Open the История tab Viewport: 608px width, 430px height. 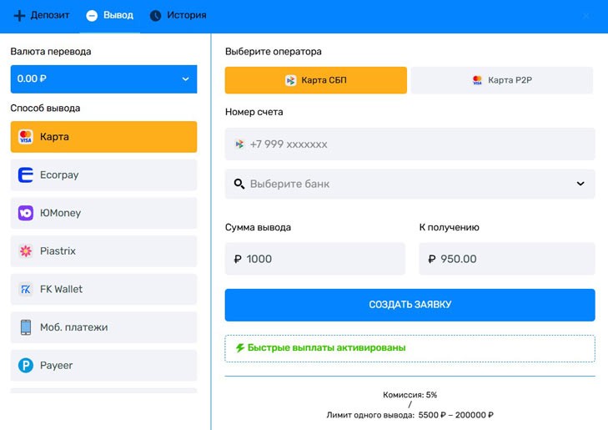point(177,16)
